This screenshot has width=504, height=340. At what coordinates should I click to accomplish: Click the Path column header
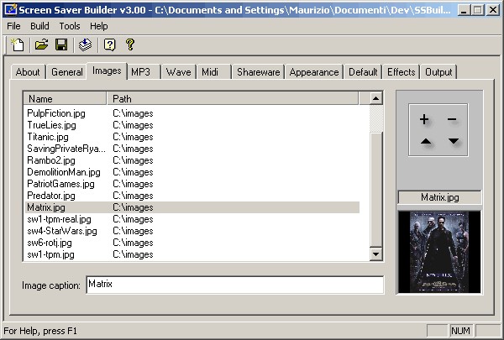[233, 99]
